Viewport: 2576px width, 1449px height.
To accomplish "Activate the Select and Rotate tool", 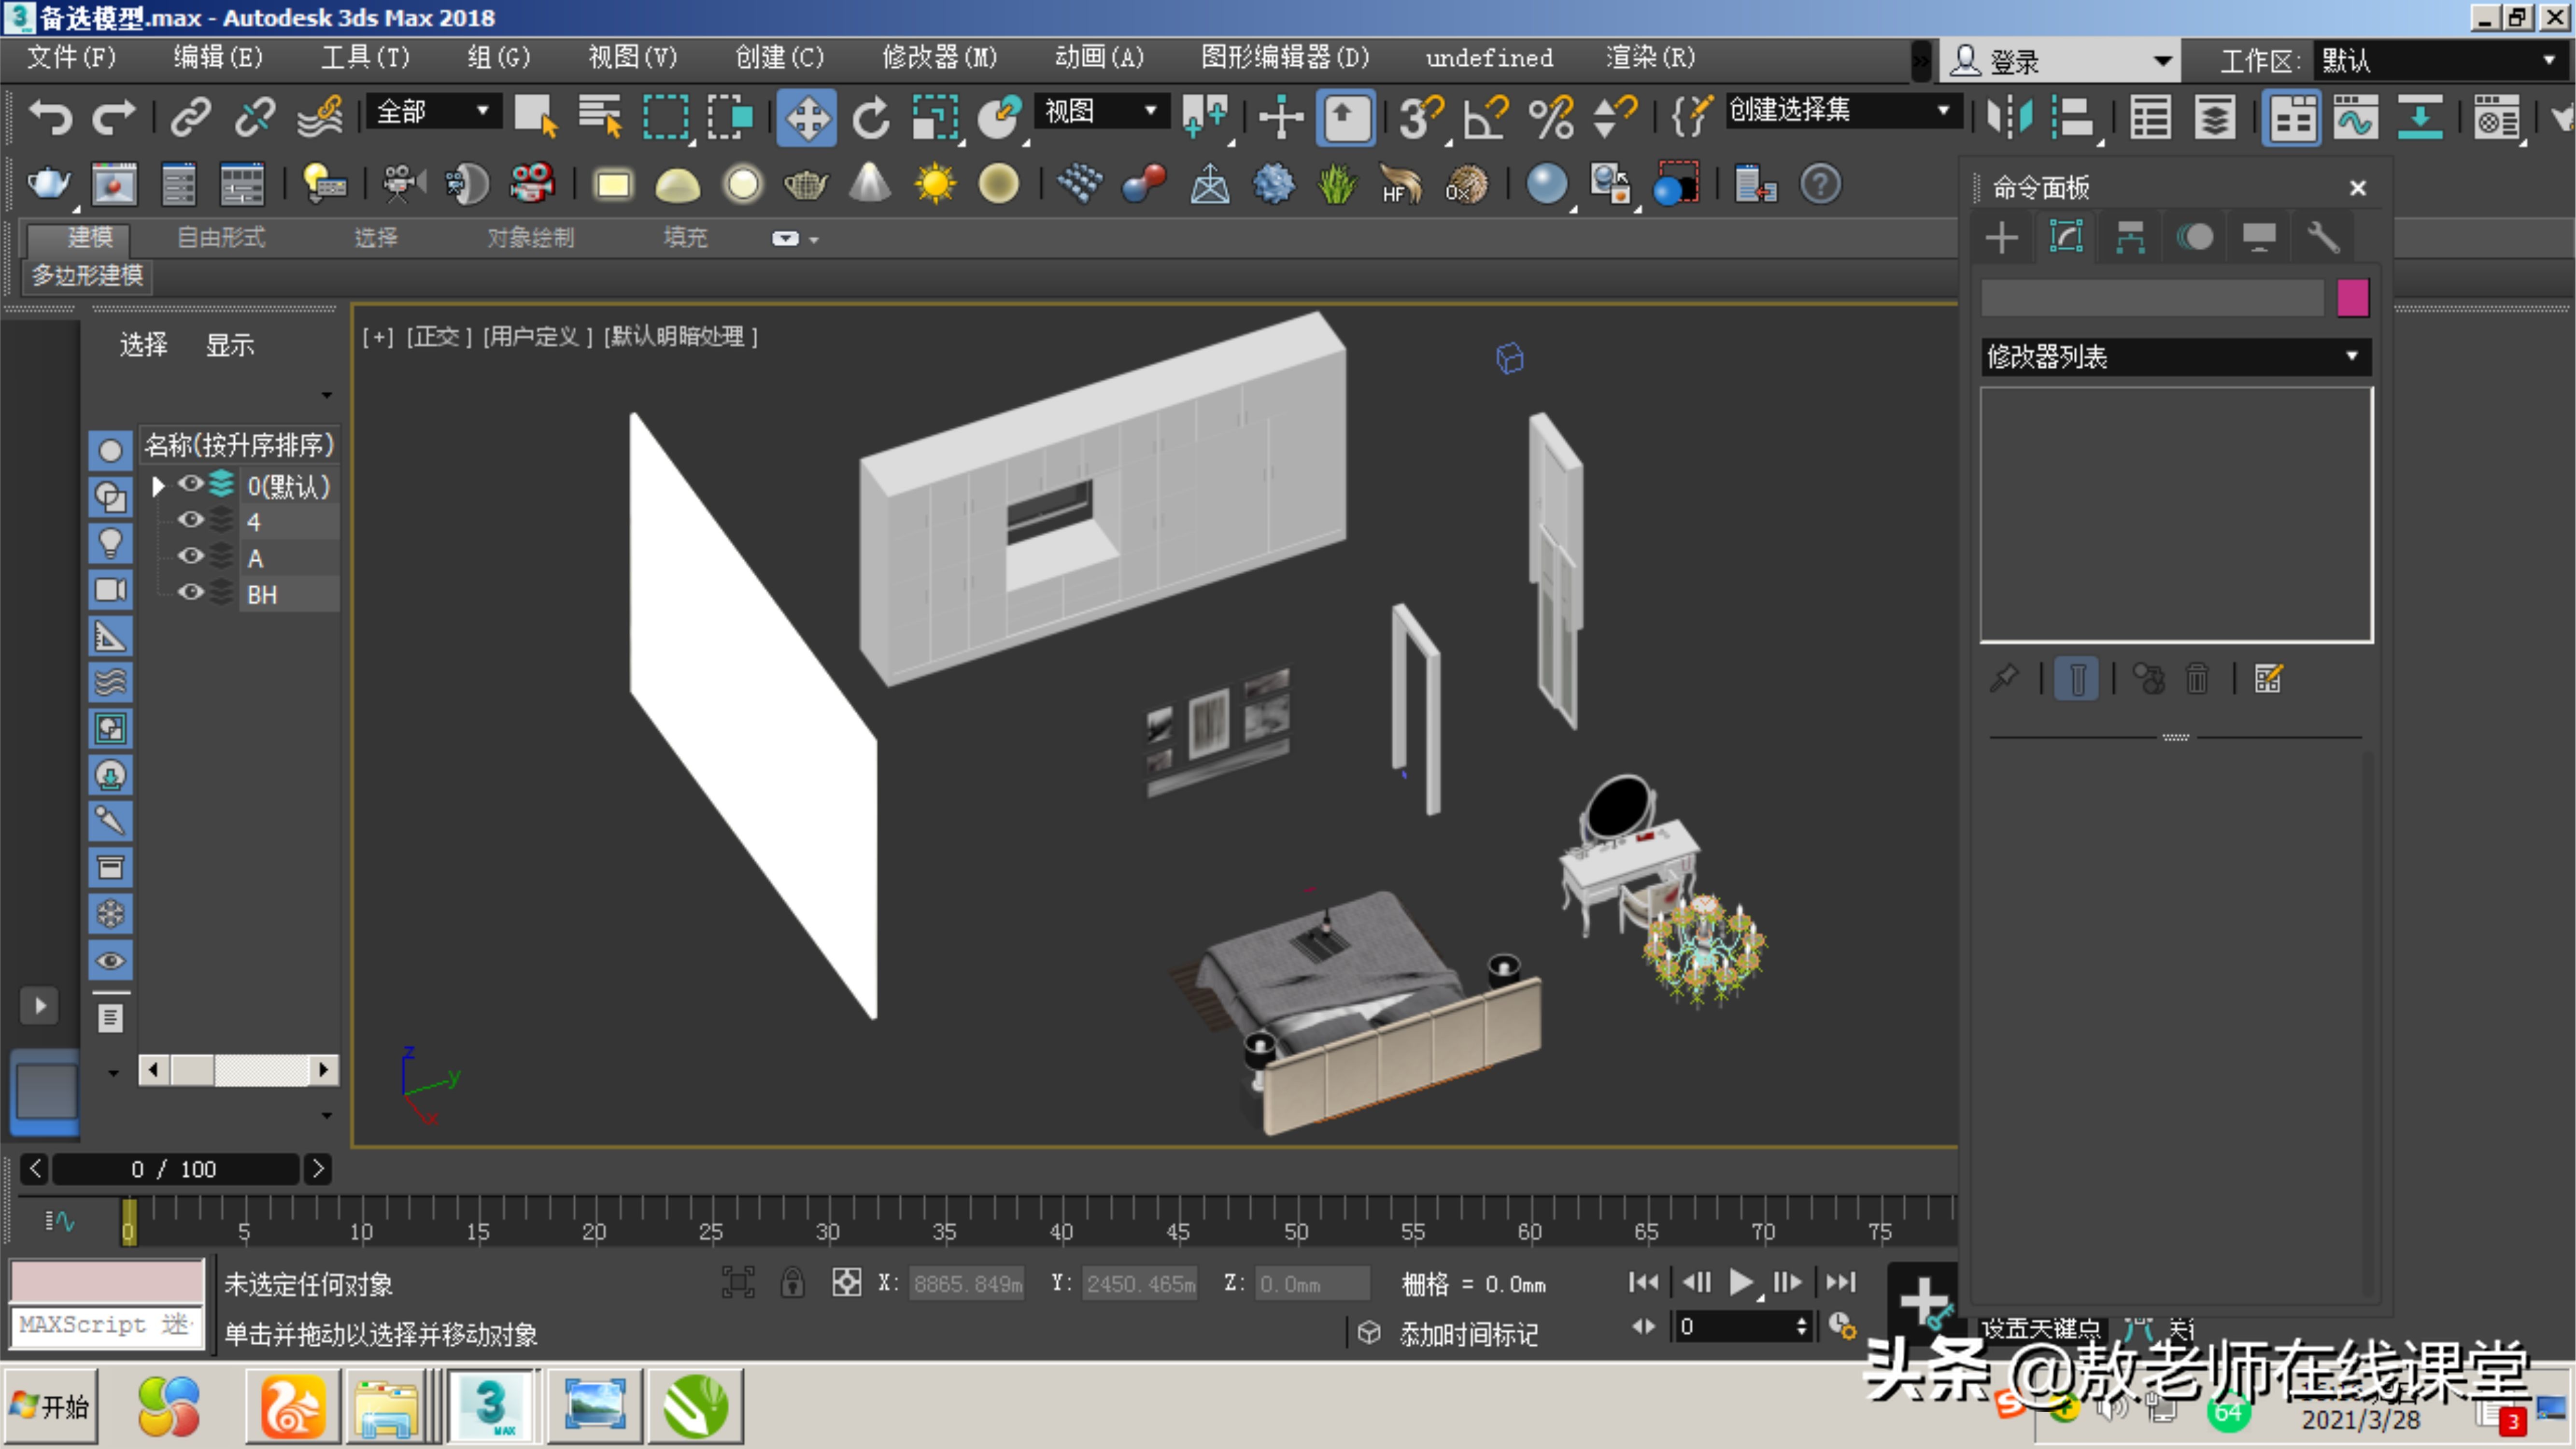I will tap(870, 117).
